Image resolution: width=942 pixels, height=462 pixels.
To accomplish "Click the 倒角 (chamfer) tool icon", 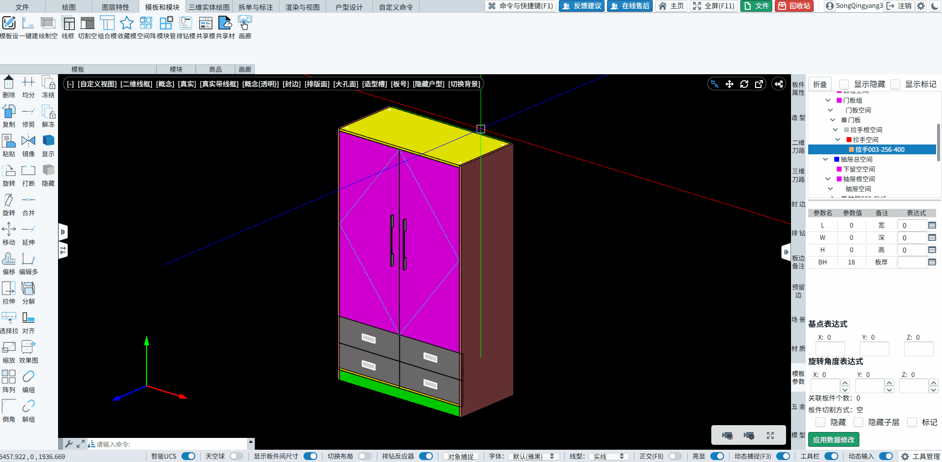I will [9, 406].
